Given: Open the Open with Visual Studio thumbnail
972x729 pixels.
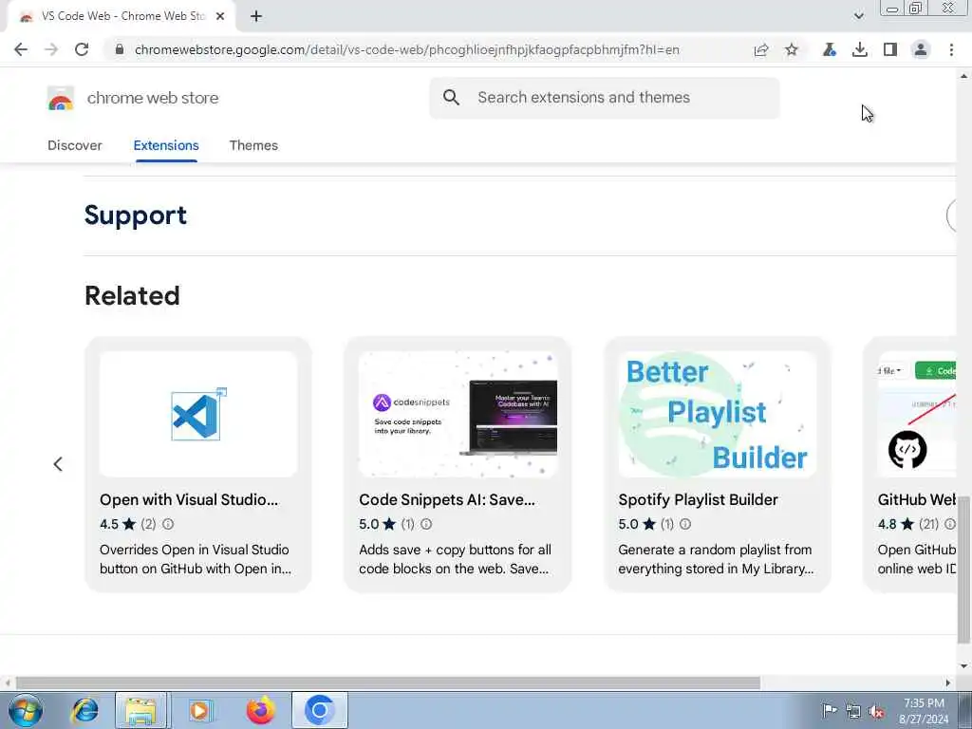Looking at the screenshot, I should (198, 414).
